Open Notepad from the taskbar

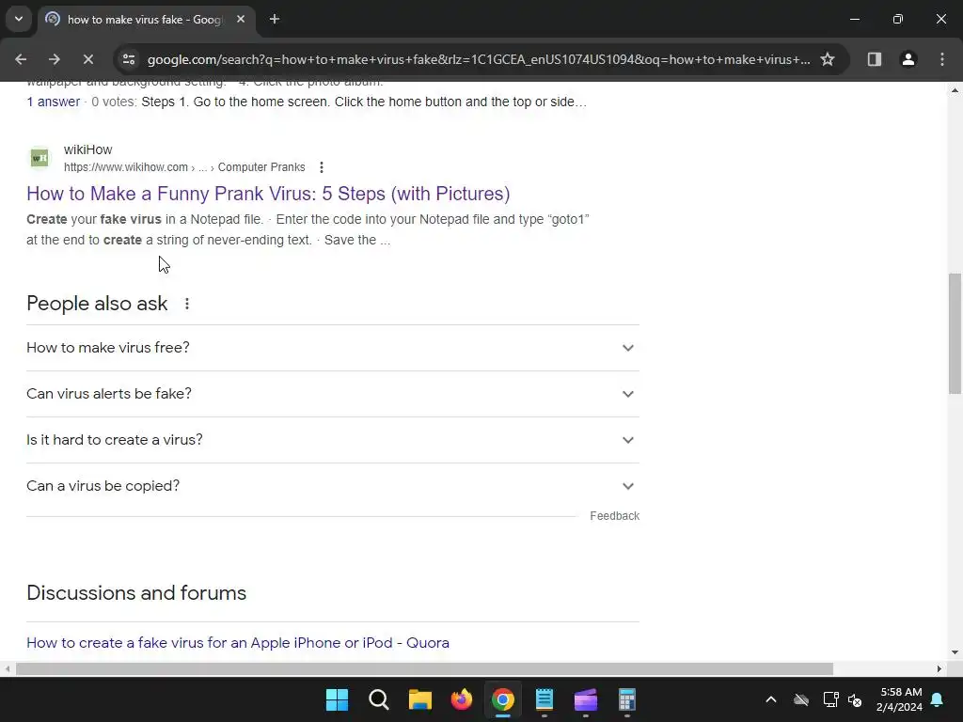545,699
